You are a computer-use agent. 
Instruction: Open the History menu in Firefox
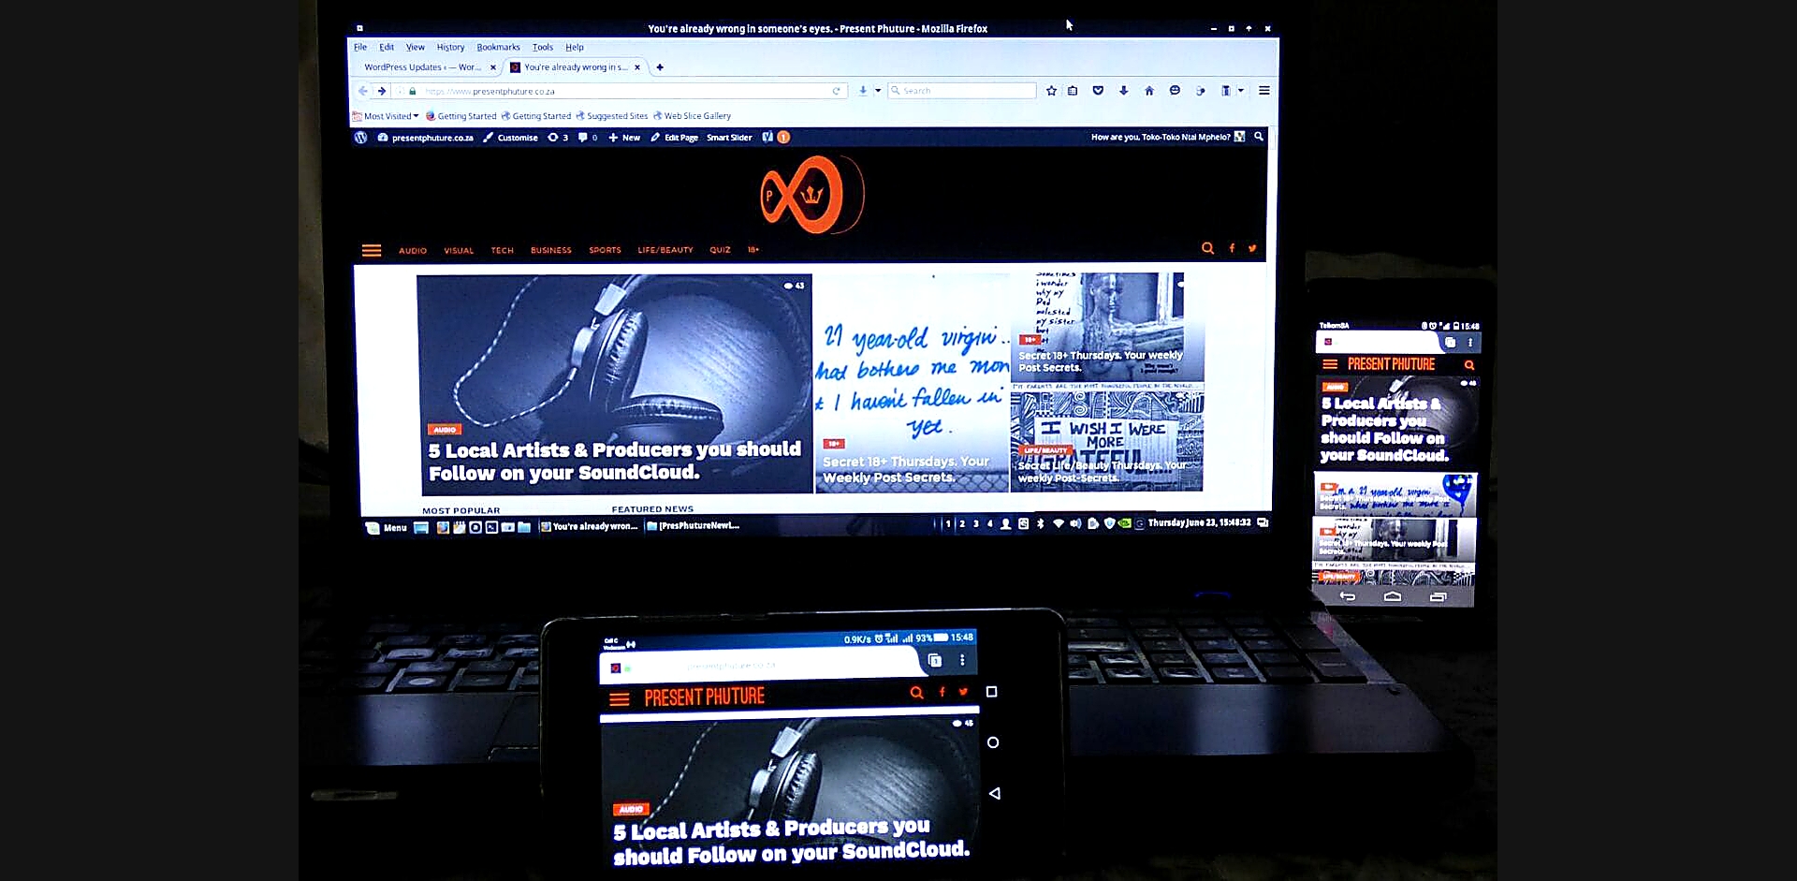point(450,47)
